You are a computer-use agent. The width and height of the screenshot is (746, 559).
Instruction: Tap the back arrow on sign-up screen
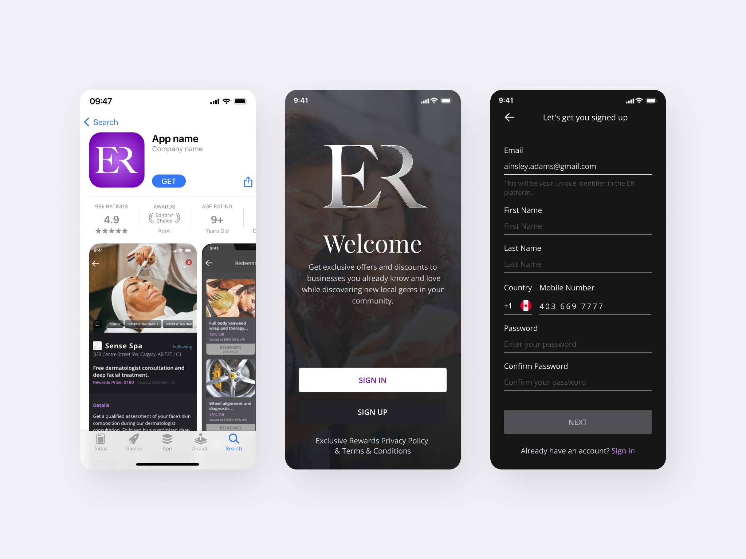click(x=509, y=117)
